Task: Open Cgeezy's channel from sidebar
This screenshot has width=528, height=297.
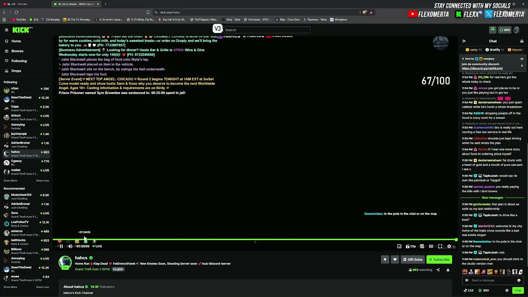Action: 26,163
